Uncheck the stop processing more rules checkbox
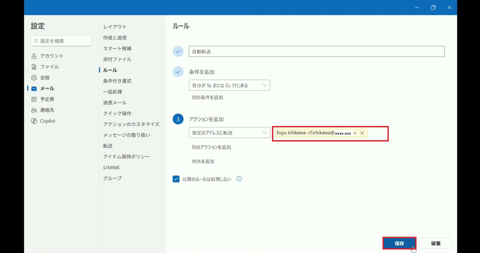The image size is (480, 253). (176, 179)
